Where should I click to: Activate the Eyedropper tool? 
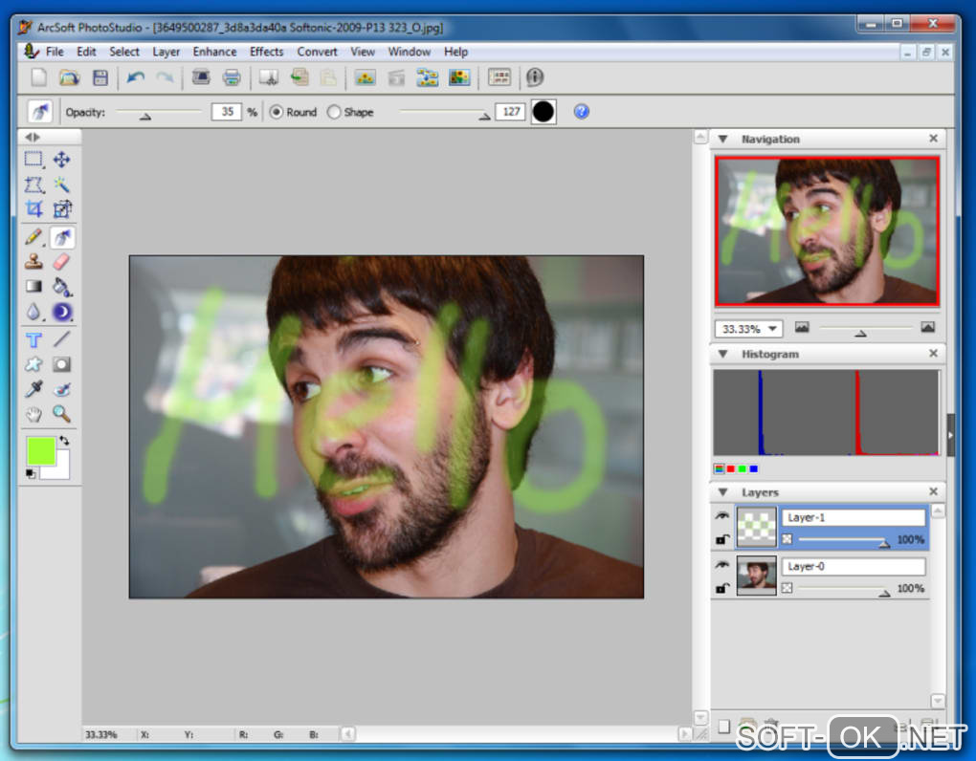point(34,389)
